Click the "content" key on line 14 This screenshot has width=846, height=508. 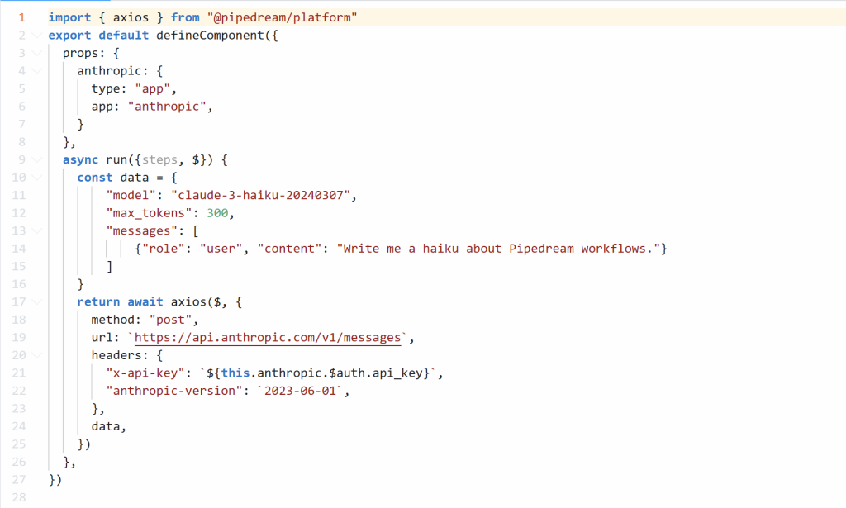click(290, 249)
